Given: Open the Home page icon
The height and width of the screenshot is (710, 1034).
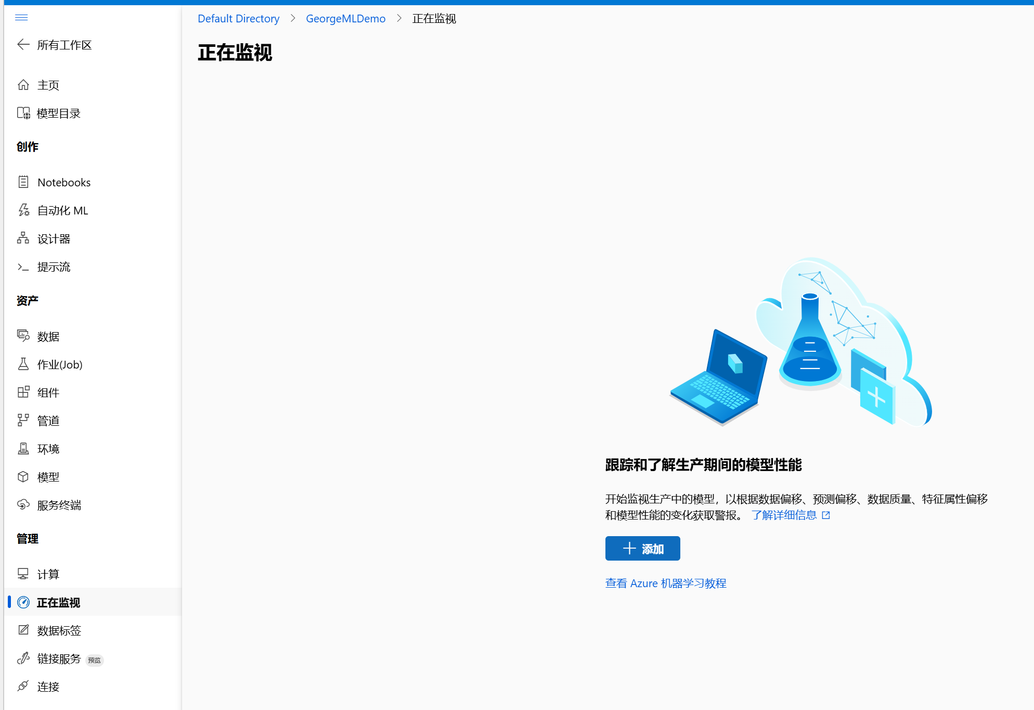Looking at the screenshot, I should 23,85.
